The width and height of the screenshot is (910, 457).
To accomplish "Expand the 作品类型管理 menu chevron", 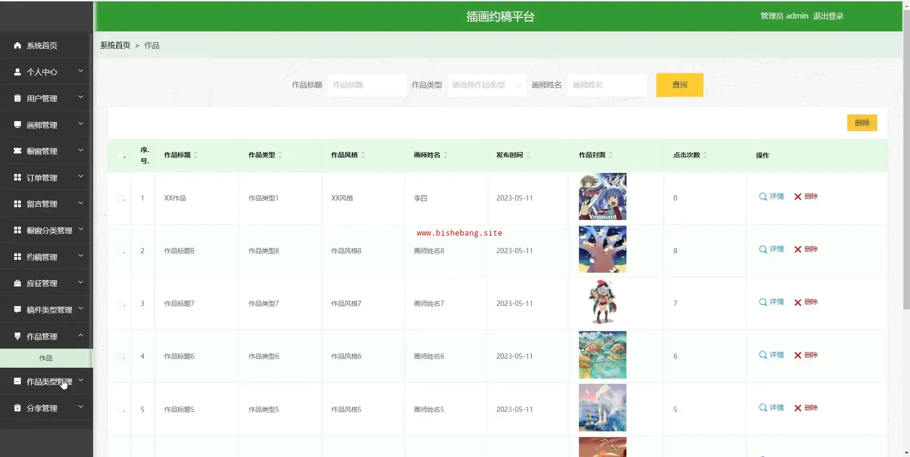I will [81, 381].
